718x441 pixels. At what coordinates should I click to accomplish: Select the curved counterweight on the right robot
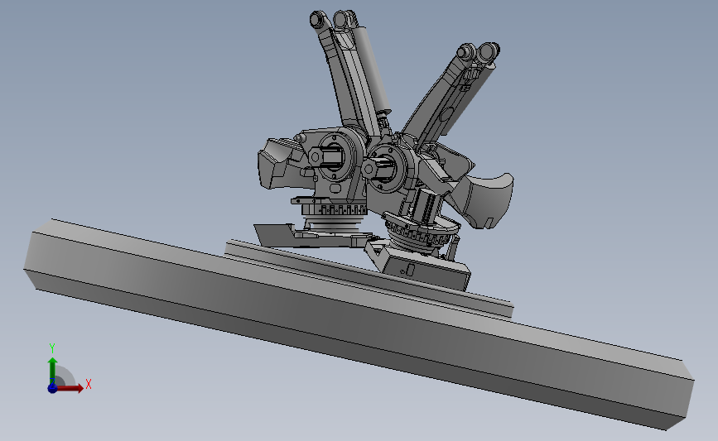pyautogui.click(x=489, y=200)
